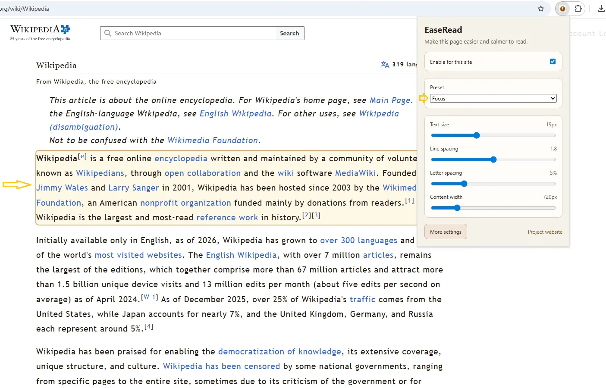606x388 pixels.
Task: Click the magnifier icon inside the search box
Action: [107, 33]
